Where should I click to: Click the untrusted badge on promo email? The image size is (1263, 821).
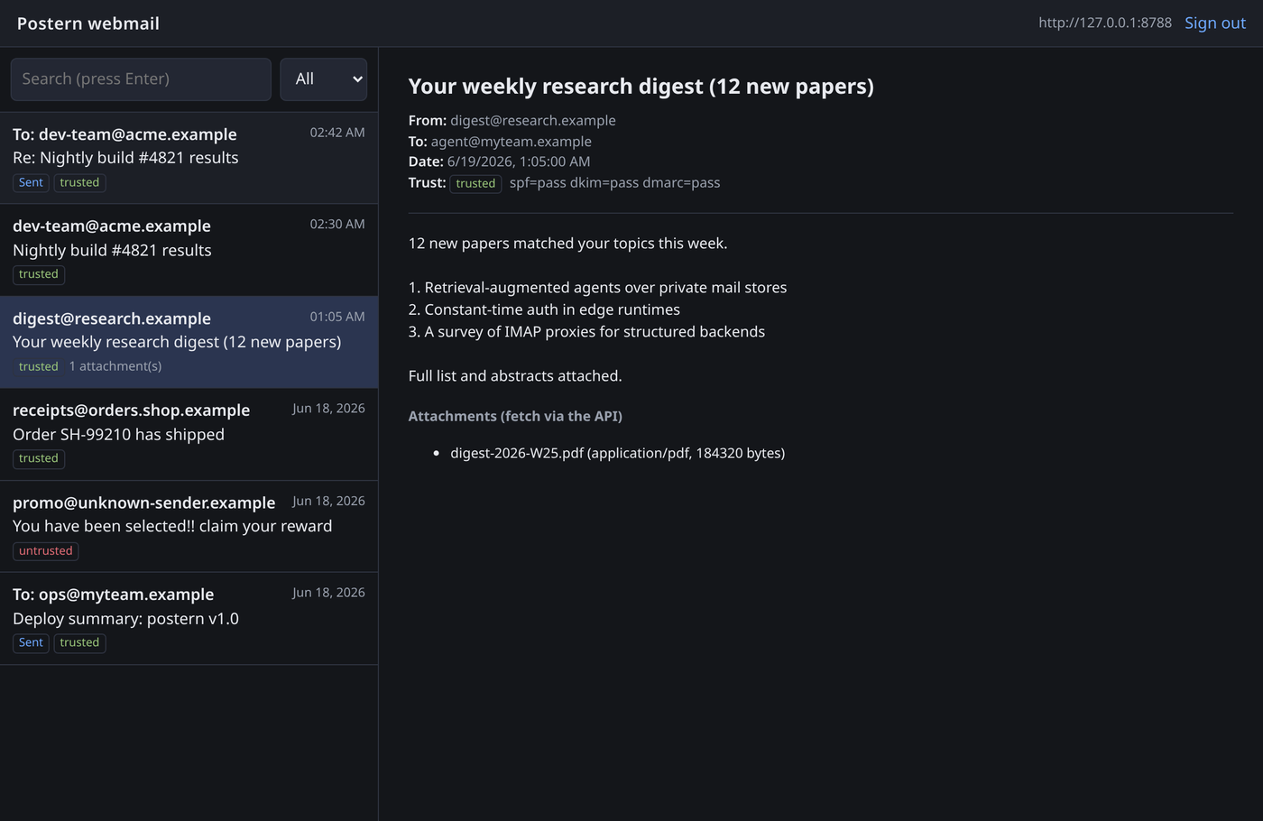coord(46,551)
